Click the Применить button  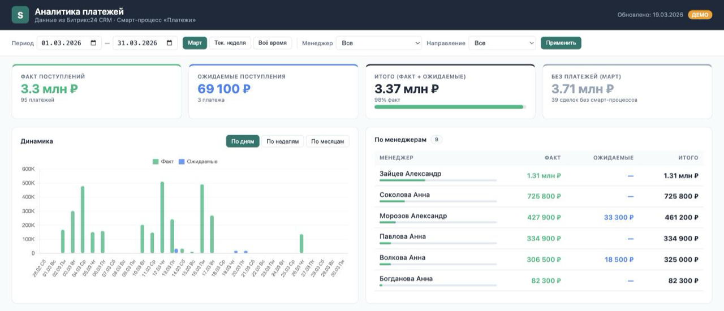tap(561, 43)
